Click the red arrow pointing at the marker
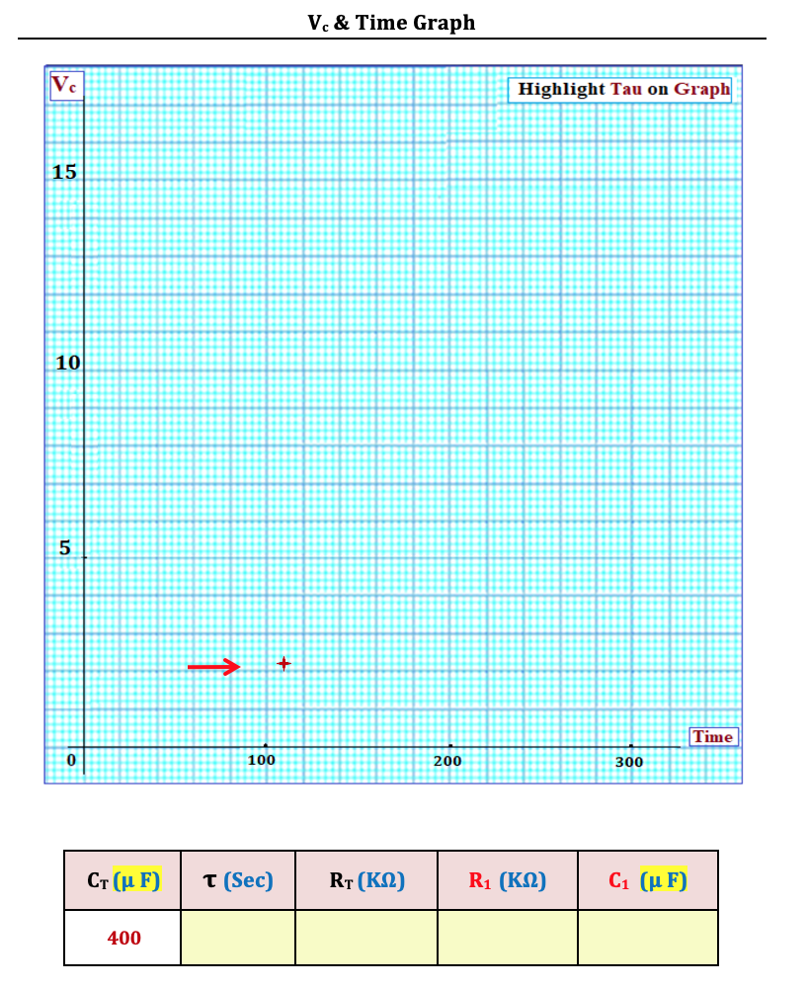808x988 pixels. coord(214,667)
